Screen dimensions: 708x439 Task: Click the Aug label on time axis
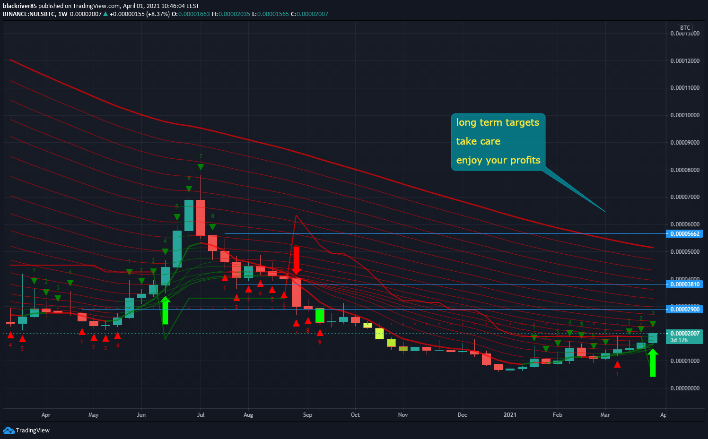pyautogui.click(x=248, y=415)
